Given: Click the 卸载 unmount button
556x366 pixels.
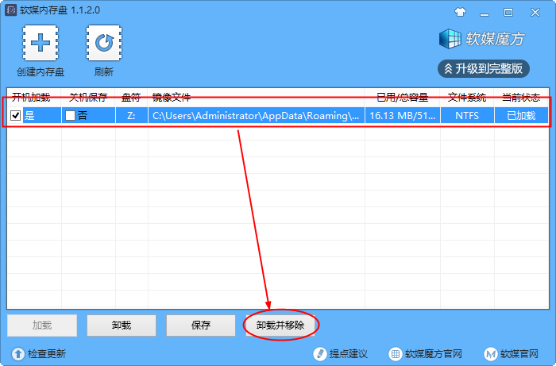Looking at the screenshot, I should 122,326.
